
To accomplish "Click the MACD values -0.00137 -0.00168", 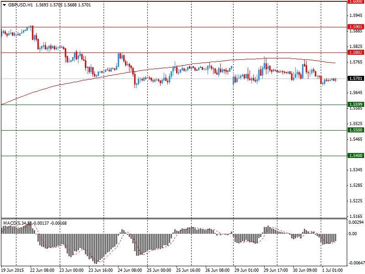I will point(50,223).
